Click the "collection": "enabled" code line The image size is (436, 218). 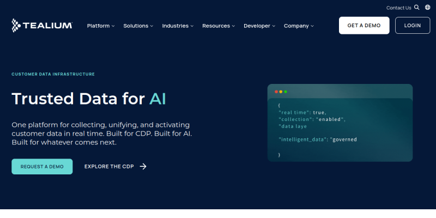pyautogui.click(x=312, y=119)
